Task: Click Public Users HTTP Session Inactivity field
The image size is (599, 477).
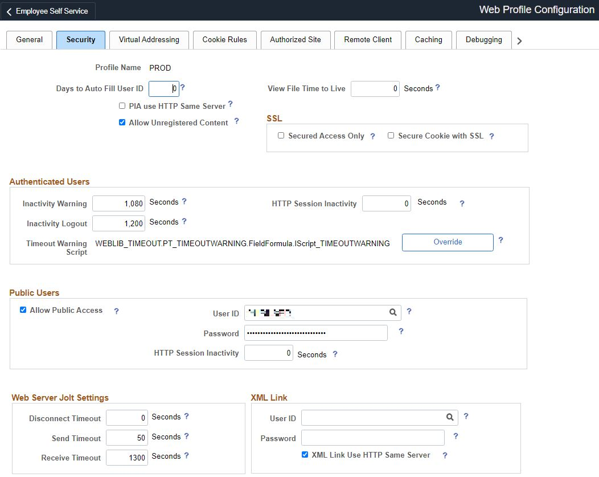Action: [269, 353]
